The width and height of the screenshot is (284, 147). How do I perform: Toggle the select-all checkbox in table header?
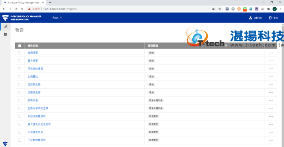[20, 46]
